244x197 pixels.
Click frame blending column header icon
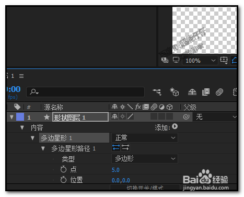point(146,107)
